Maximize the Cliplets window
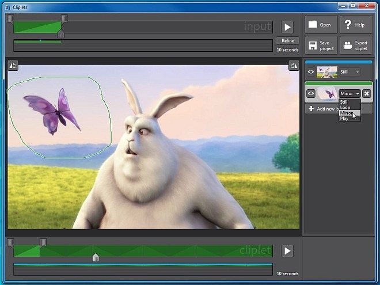The height and width of the screenshot is (285, 380). 353,6
